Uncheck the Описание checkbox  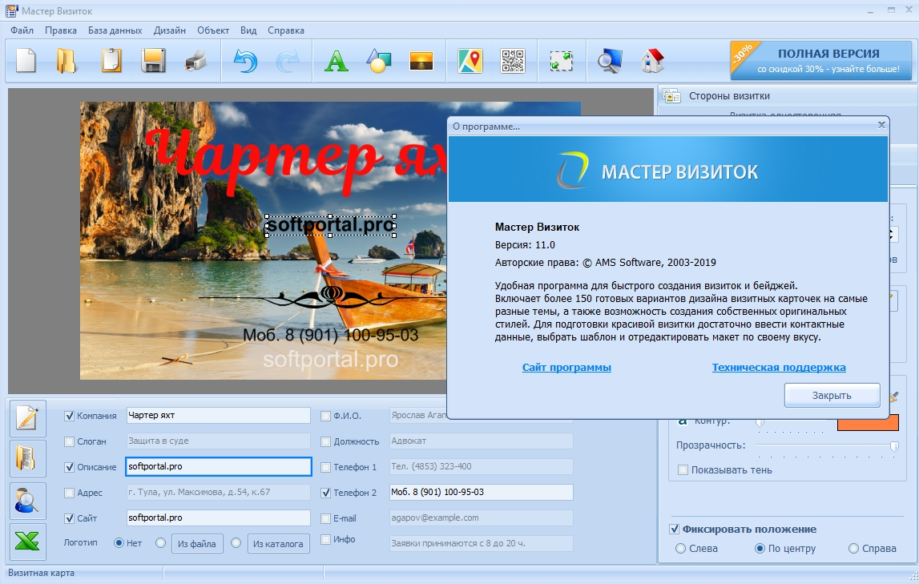click(x=69, y=467)
